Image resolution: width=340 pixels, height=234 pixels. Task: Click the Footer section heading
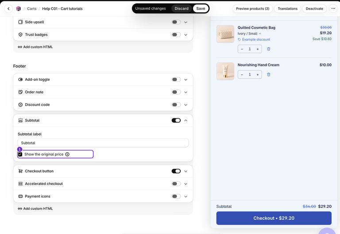point(19,66)
